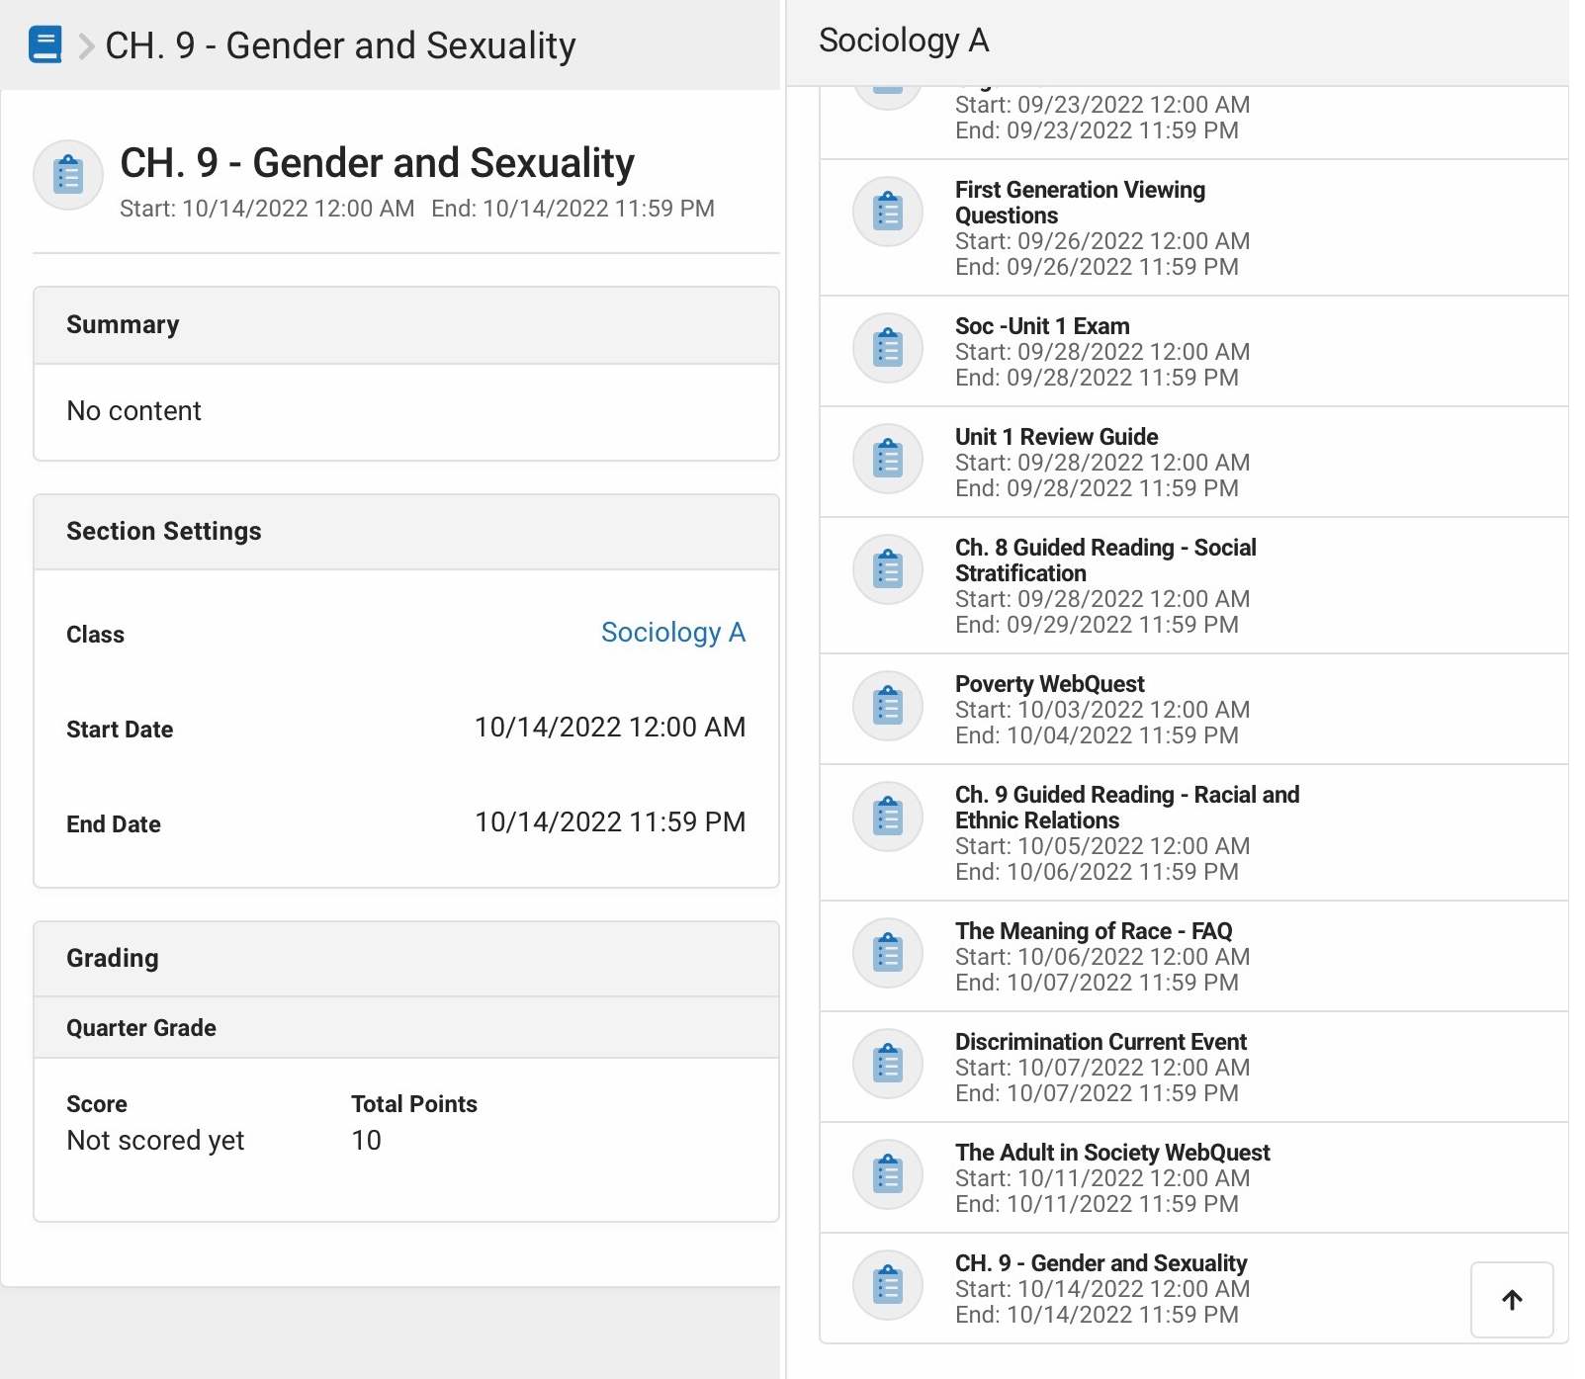The height and width of the screenshot is (1379, 1585).
Task: Click clipboard icon for The Meaning of Race
Action: pos(887,954)
